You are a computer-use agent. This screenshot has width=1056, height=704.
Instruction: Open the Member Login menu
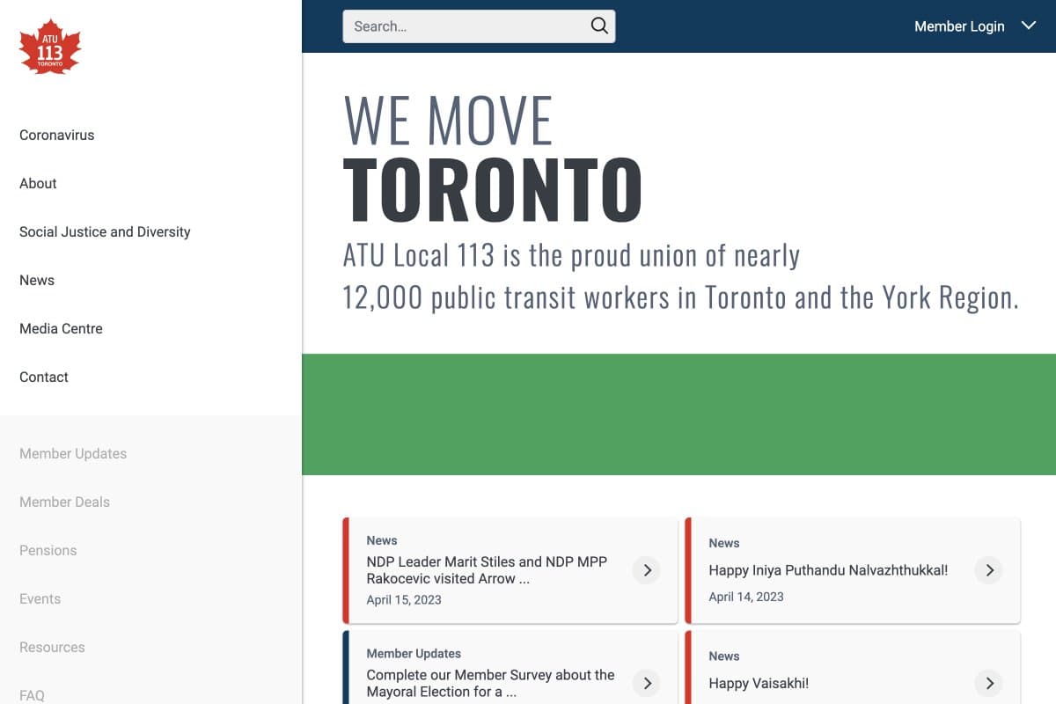coord(959,26)
